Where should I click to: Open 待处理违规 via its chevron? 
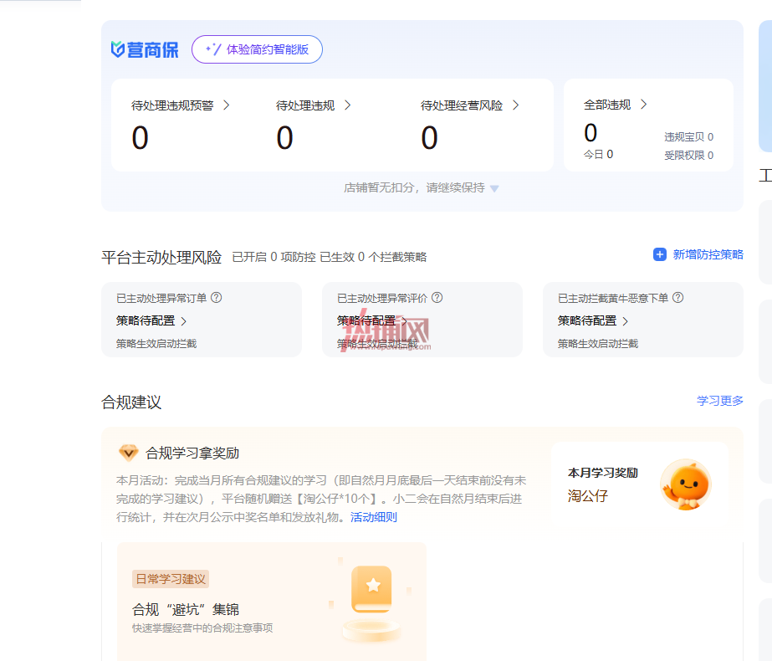pyautogui.click(x=348, y=105)
